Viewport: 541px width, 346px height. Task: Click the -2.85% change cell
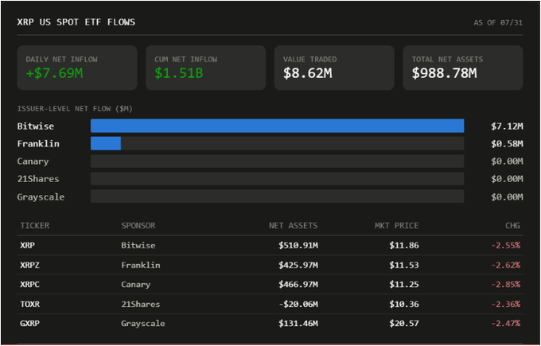(x=505, y=284)
